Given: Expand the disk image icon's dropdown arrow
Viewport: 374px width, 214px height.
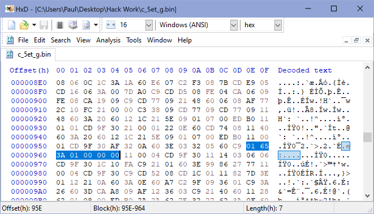Looking at the screenshot, I should coord(96,25).
